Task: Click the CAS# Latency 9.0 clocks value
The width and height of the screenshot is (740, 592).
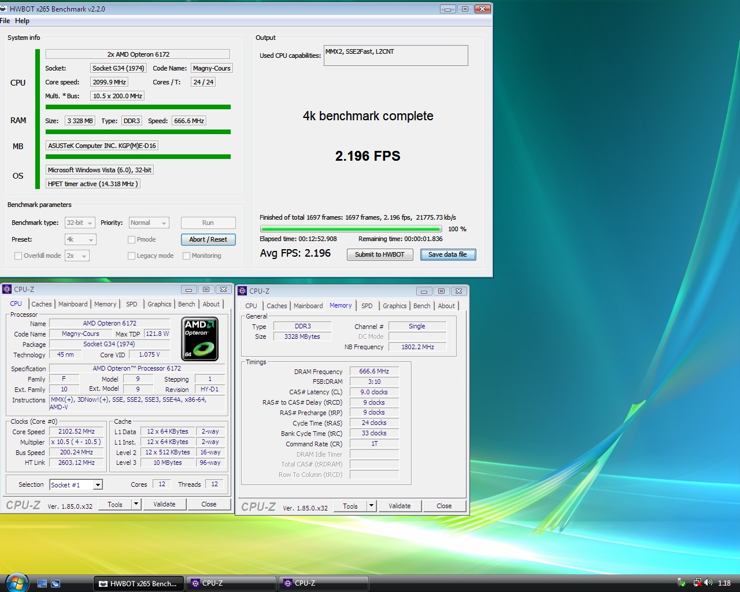Action: (374, 392)
